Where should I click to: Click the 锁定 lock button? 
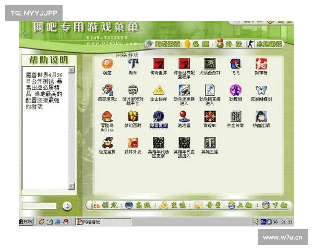(105, 205)
